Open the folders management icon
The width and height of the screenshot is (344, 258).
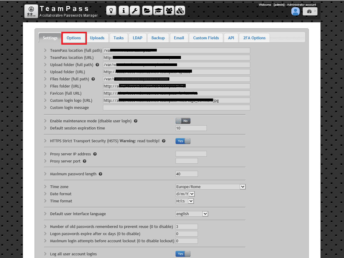click(147, 10)
